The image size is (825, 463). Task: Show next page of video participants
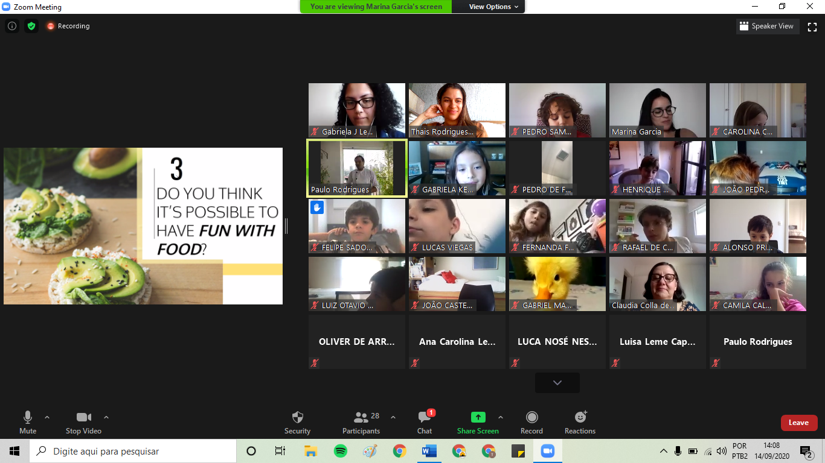point(557,383)
